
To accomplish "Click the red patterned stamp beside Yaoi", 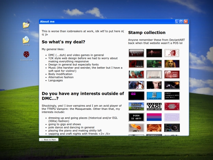I will [x=172, y=106].
